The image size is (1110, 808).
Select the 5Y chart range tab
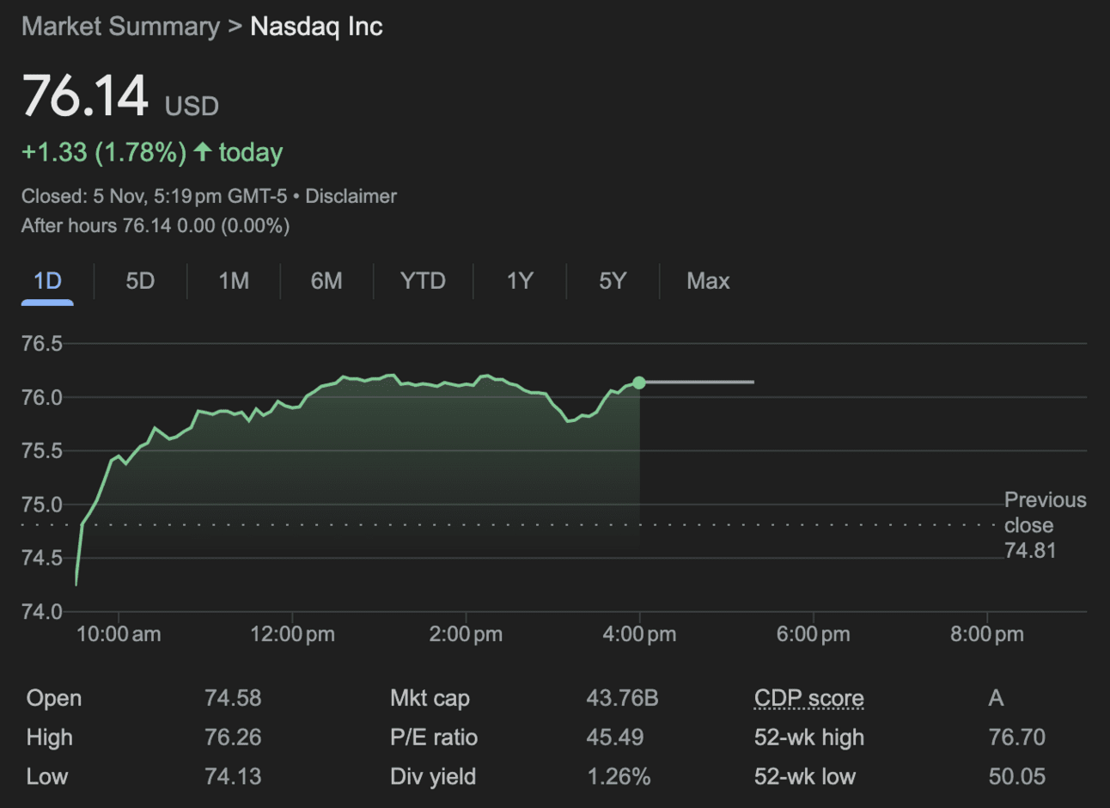pyautogui.click(x=613, y=281)
